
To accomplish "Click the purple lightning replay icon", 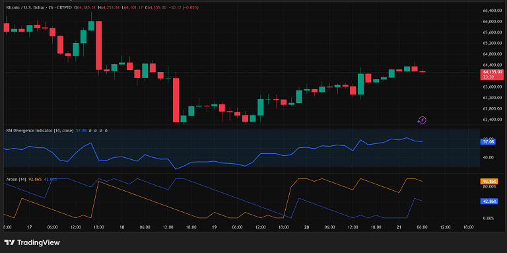I will pyautogui.click(x=422, y=120).
